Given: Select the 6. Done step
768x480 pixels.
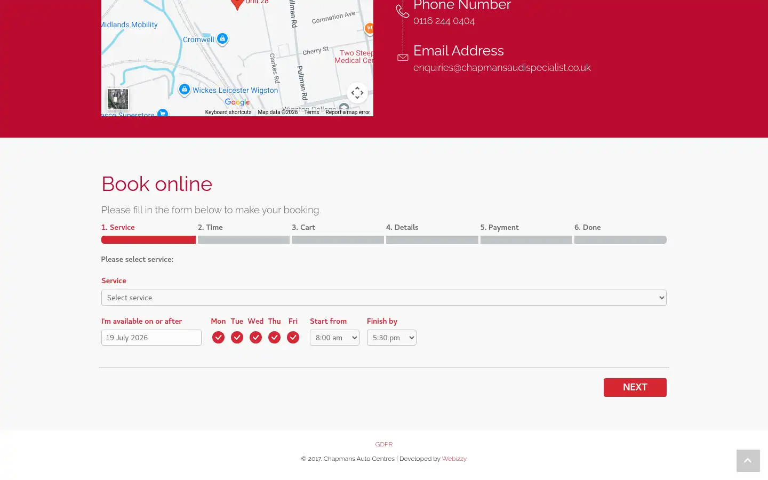Looking at the screenshot, I should [588, 227].
